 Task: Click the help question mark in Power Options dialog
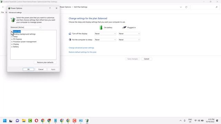[50, 8]
